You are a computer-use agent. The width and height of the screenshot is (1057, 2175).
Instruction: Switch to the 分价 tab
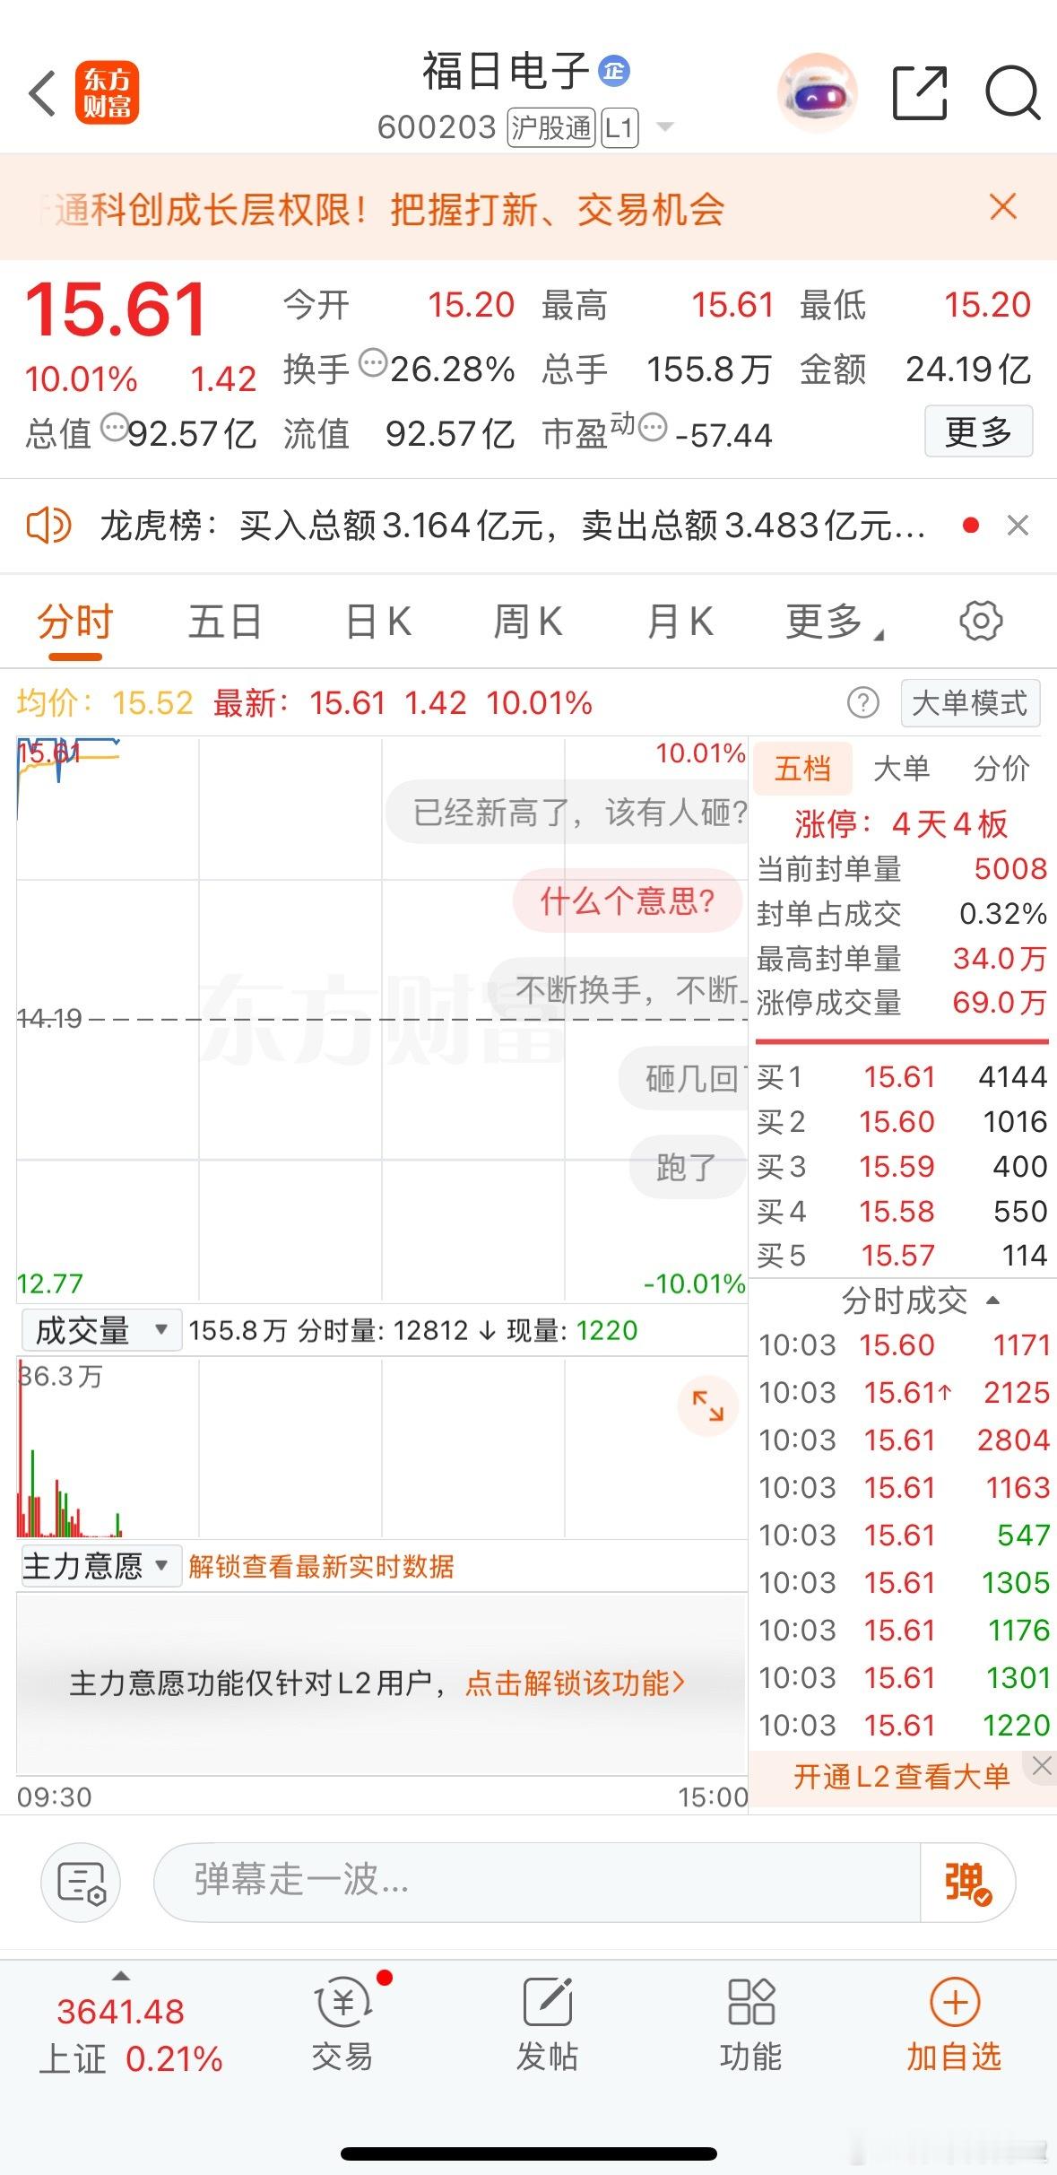pos(1001,769)
